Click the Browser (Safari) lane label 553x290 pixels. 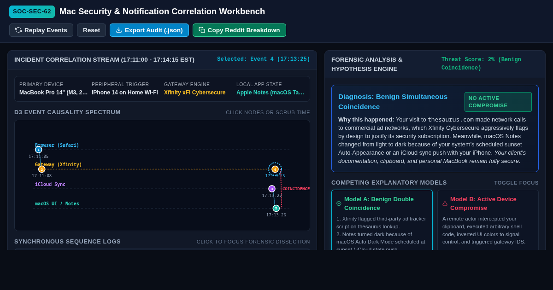57,145
